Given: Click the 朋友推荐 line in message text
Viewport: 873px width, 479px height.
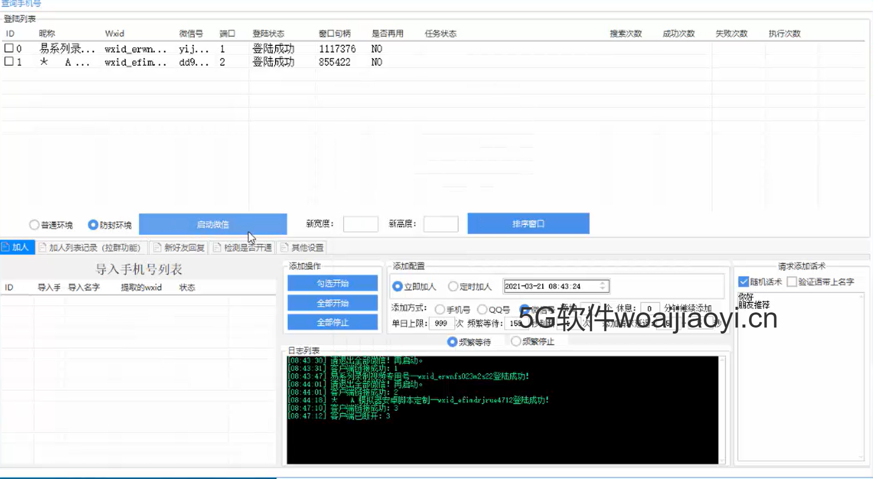Looking at the screenshot, I should tap(754, 305).
